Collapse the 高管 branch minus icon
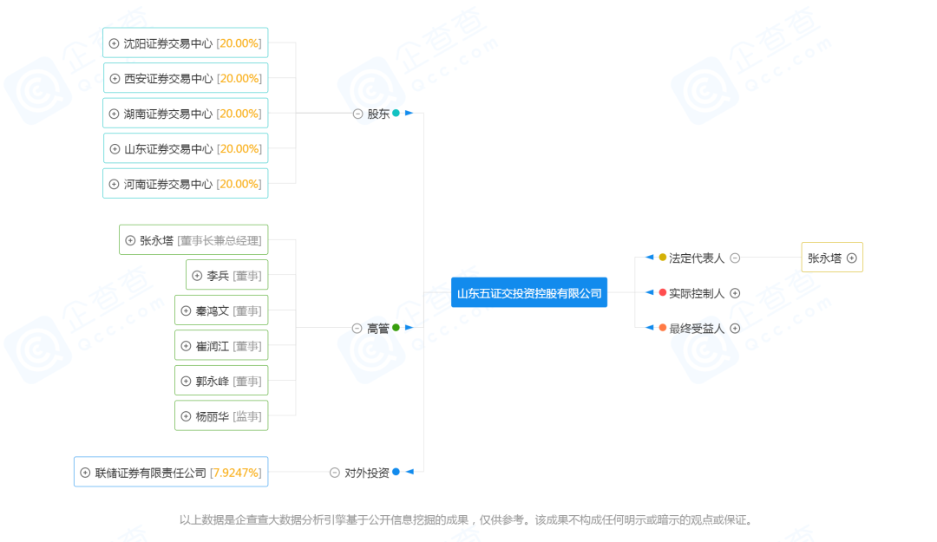 (x=357, y=328)
